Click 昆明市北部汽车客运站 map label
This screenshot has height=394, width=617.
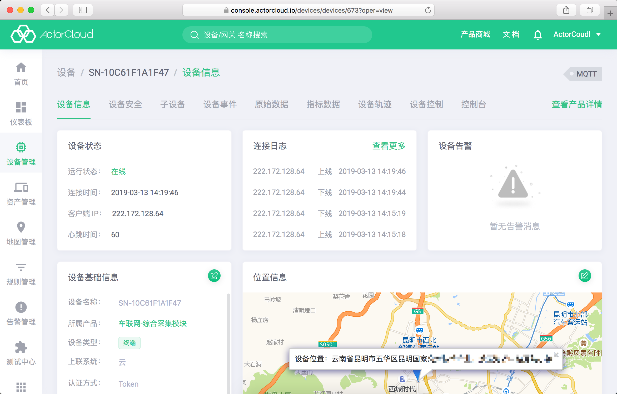[570, 318]
